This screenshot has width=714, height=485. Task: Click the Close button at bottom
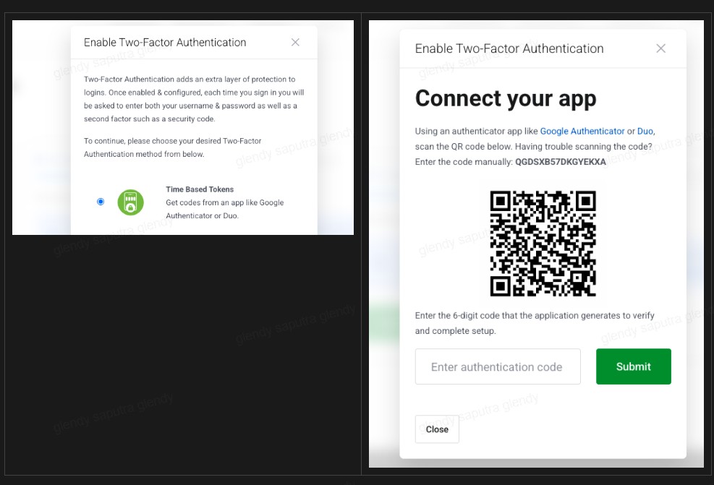(437, 429)
